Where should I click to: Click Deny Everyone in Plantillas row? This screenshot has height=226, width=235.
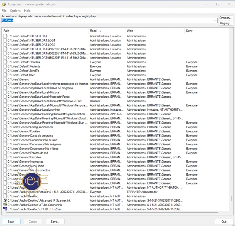coord(192,62)
